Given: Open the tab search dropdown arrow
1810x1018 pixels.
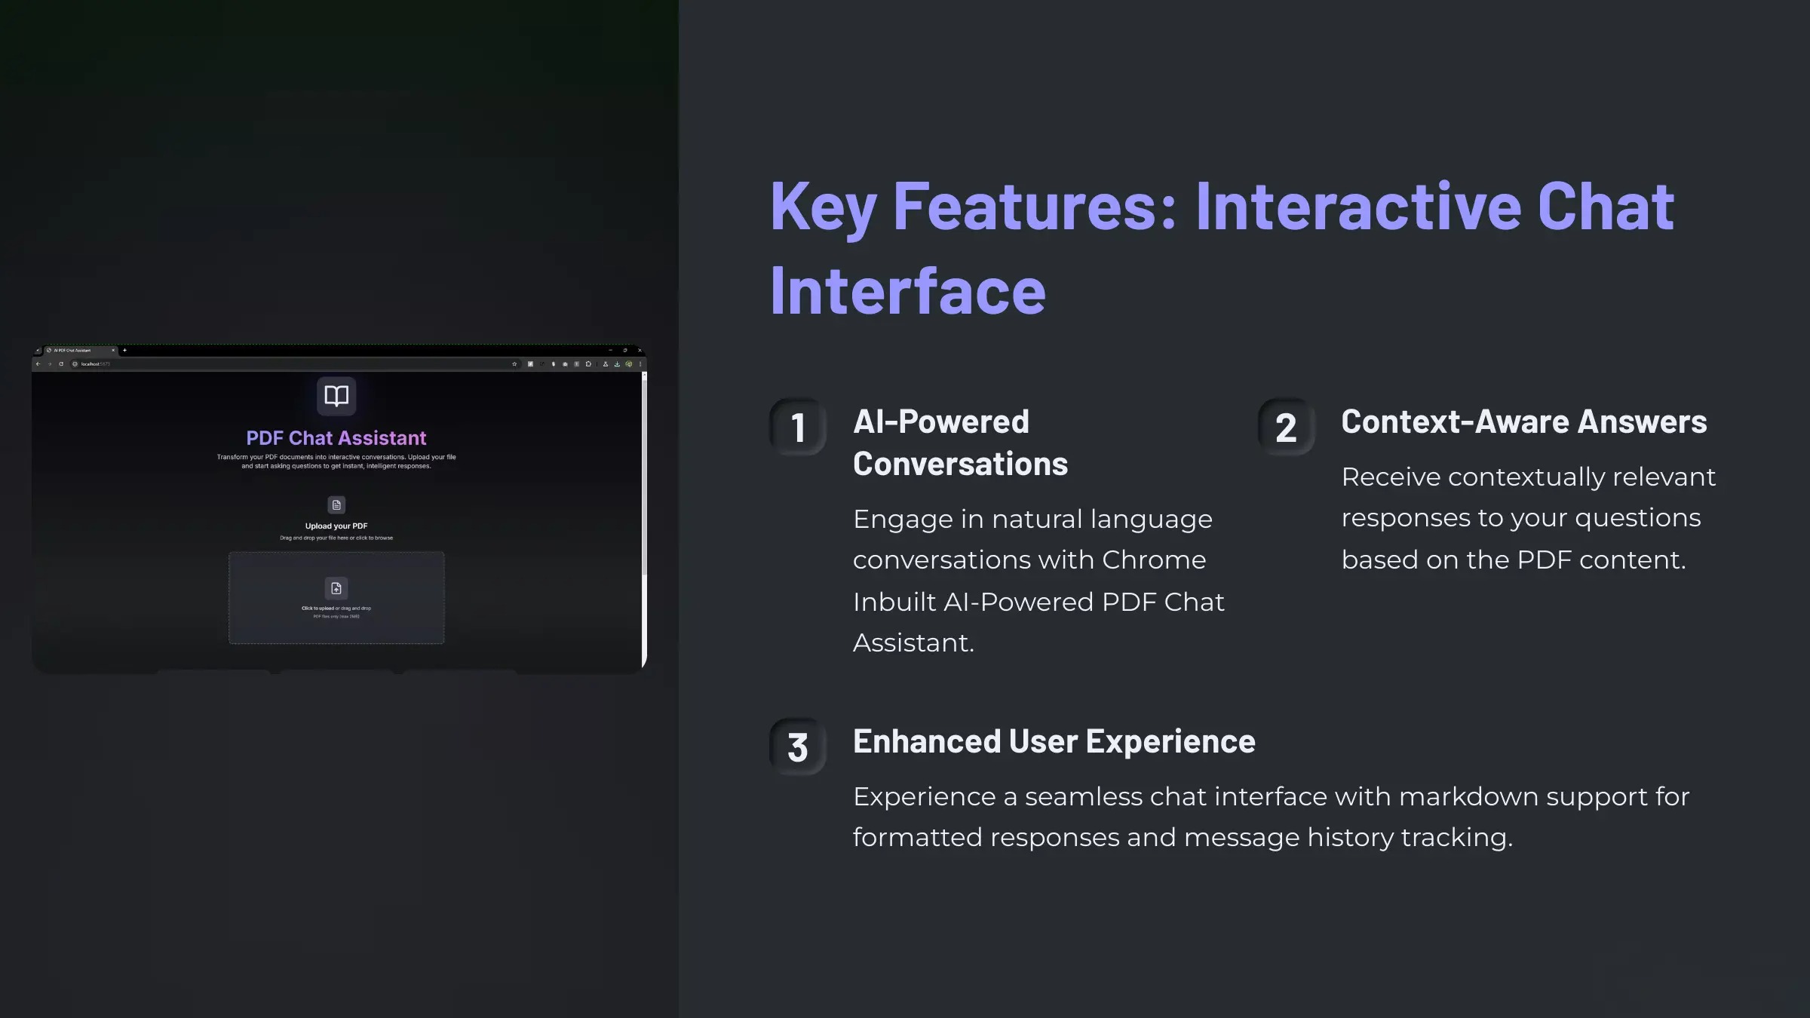Looking at the screenshot, I should pyautogui.click(x=38, y=351).
